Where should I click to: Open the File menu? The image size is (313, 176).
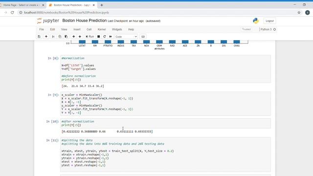(42, 29)
